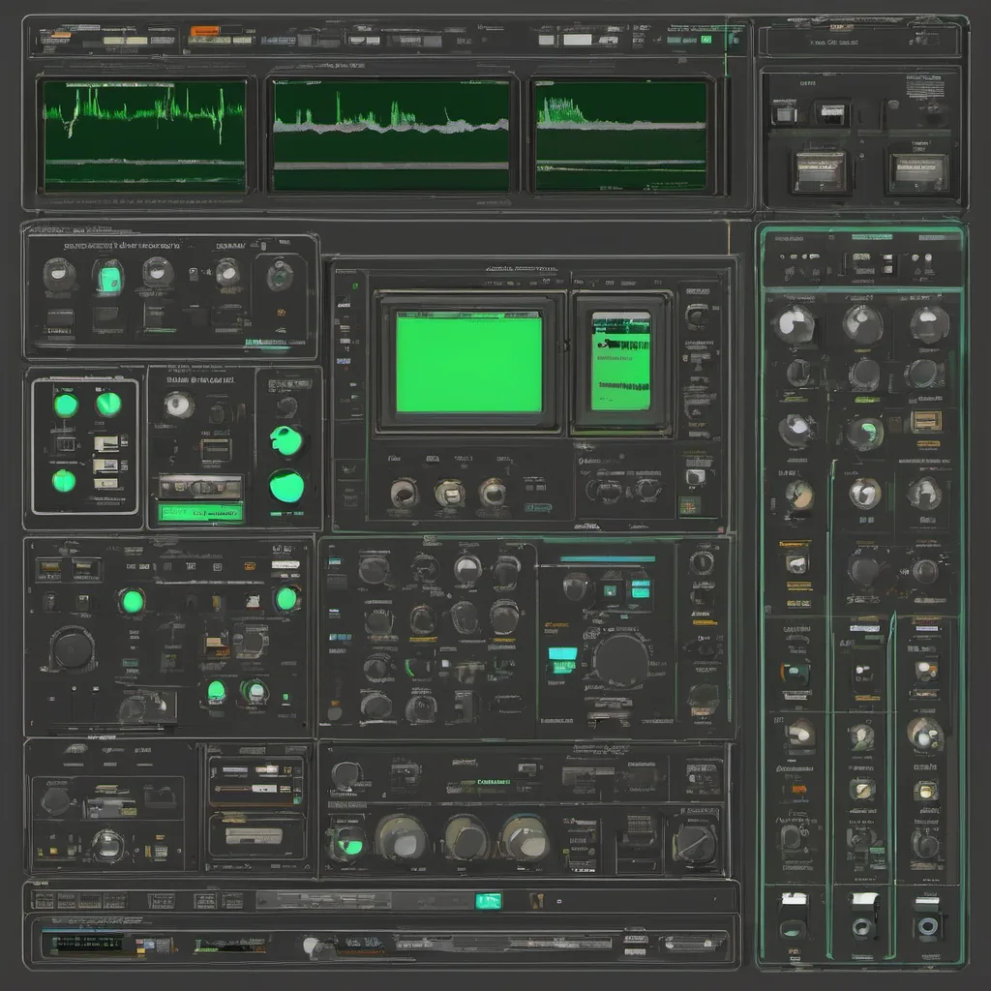
Task: Select the middle waveform monitor at the top
Action: point(391,135)
